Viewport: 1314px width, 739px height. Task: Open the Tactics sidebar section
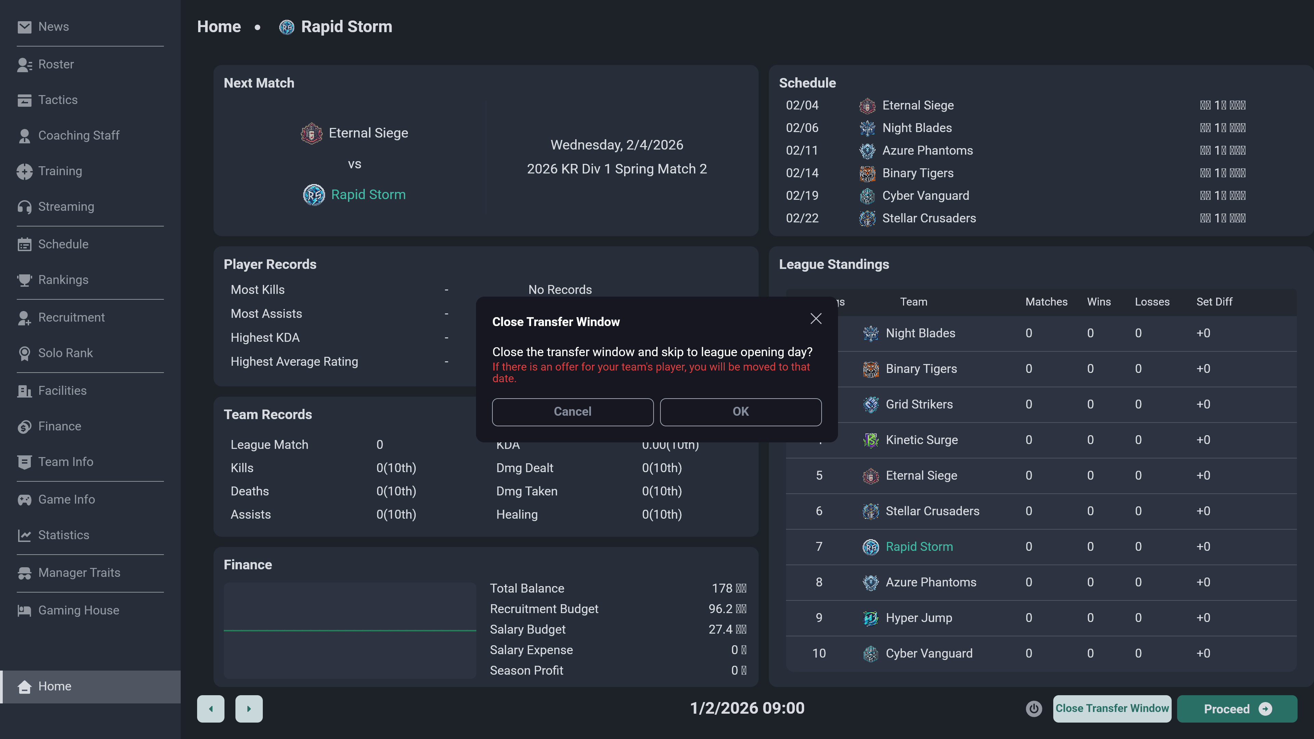pos(57,100)
